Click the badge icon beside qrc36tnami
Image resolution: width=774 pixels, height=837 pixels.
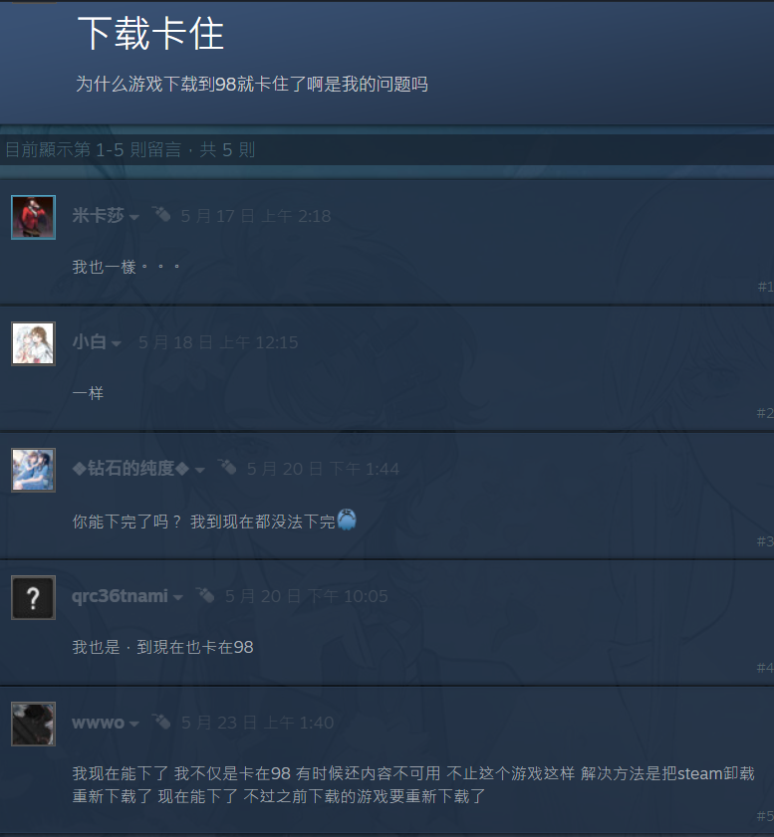coord(204,594)
